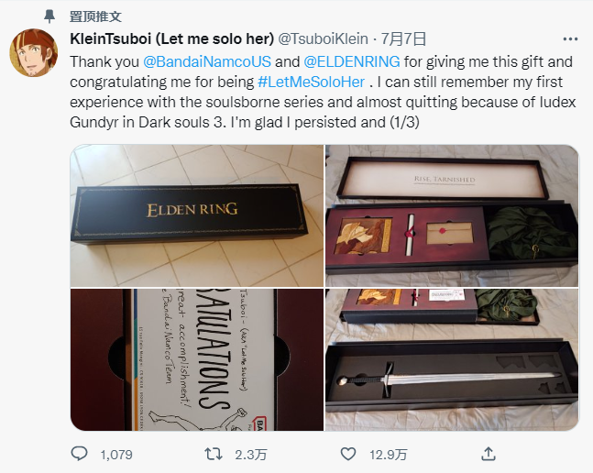
Task: Open KleinTsuboi's profile avatar
Action: click(x=34, y=53)
